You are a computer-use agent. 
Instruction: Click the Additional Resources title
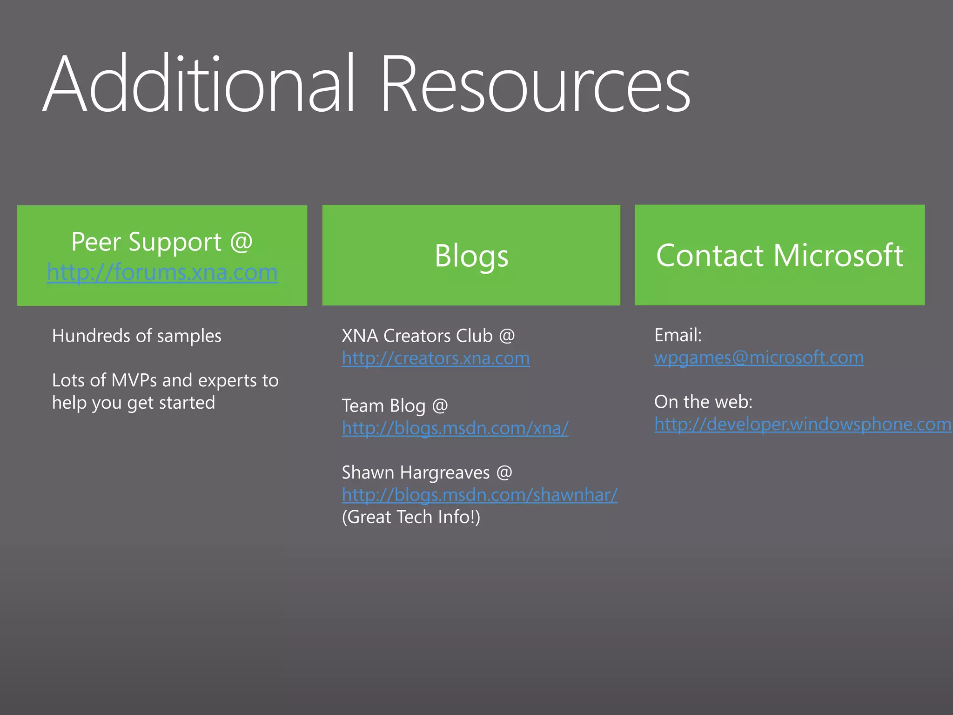(366, 85)
